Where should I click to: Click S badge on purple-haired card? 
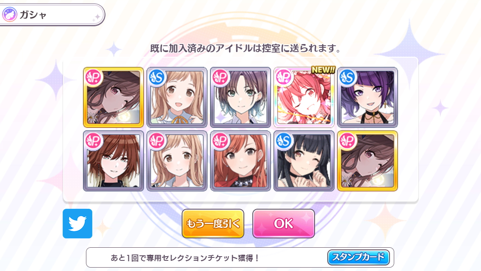point(347,77)
